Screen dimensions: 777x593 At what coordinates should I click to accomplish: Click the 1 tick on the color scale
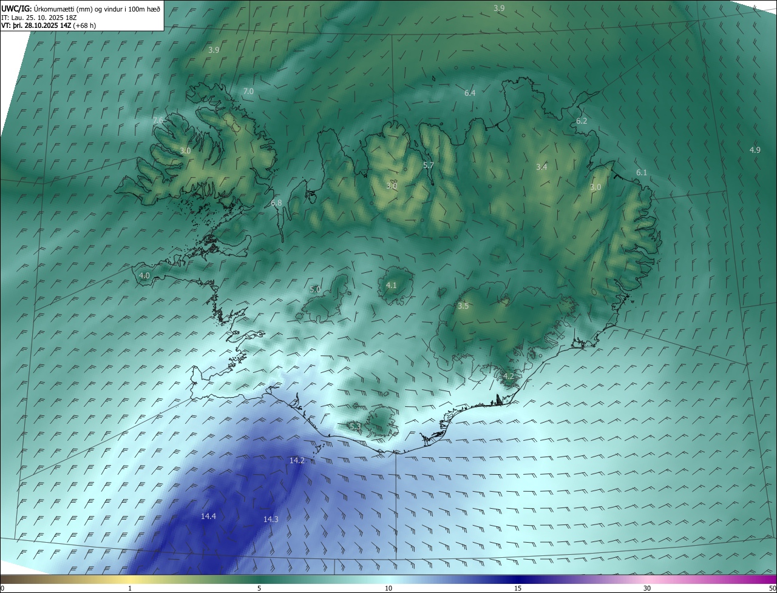tap(130, 588)
